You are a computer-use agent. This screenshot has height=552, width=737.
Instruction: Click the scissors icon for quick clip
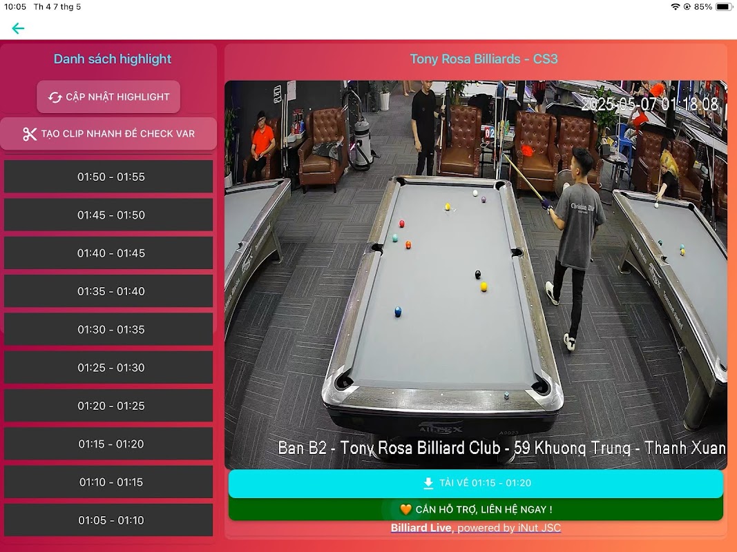[x=30, y=135]
